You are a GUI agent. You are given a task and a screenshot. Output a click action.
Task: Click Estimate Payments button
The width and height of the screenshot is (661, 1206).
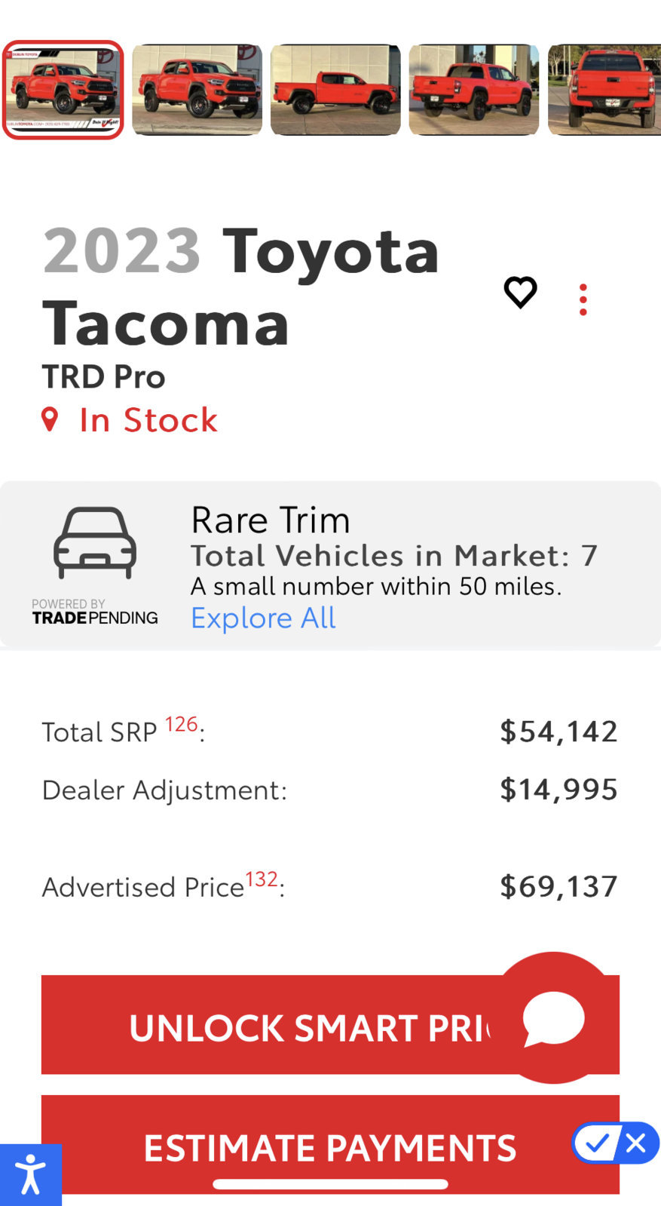click(x=330, y=1144)
